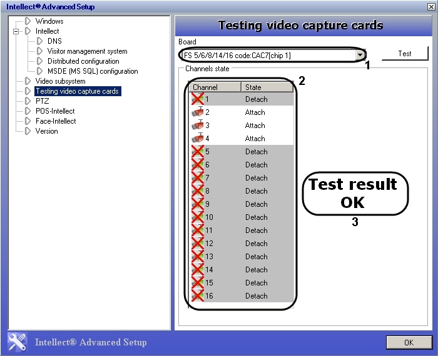Open the PTZ section
This screenshot has height=356, width=438.
pyautogui.click(x=42, y=101)
